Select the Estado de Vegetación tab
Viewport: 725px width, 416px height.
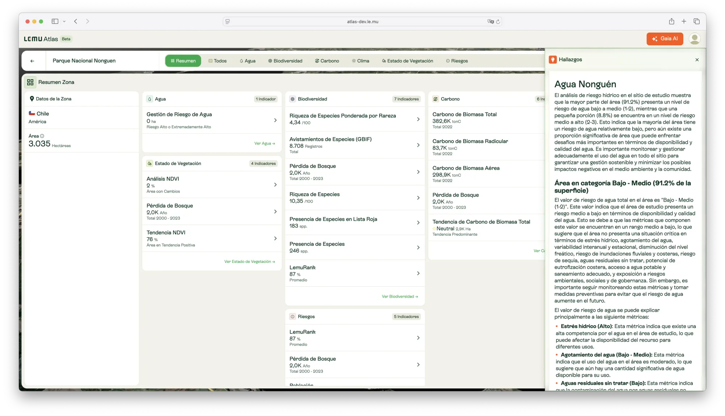[407, 61]
